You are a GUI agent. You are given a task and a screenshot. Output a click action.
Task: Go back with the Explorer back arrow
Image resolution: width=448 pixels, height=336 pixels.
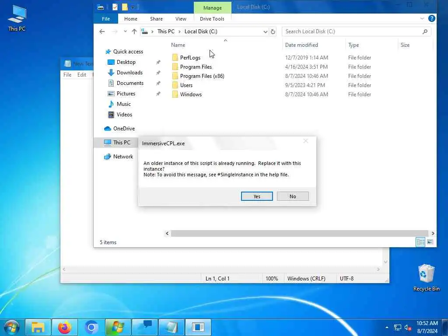pos(102,31)
